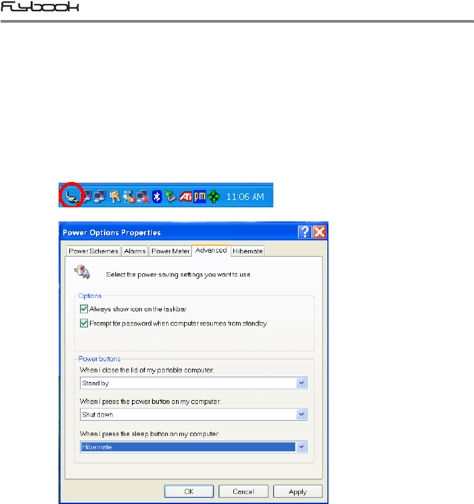Click the OK button

point(189,491)
